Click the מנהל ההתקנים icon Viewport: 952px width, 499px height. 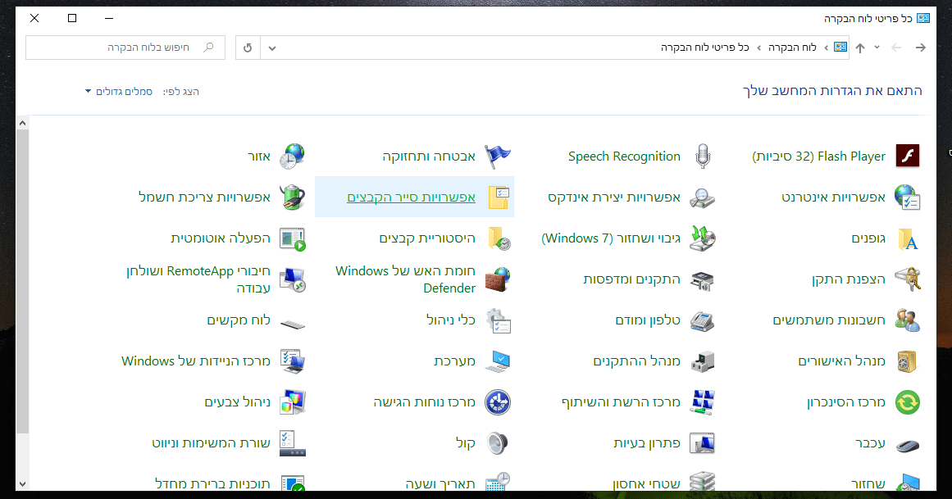(x=703, y=361)
